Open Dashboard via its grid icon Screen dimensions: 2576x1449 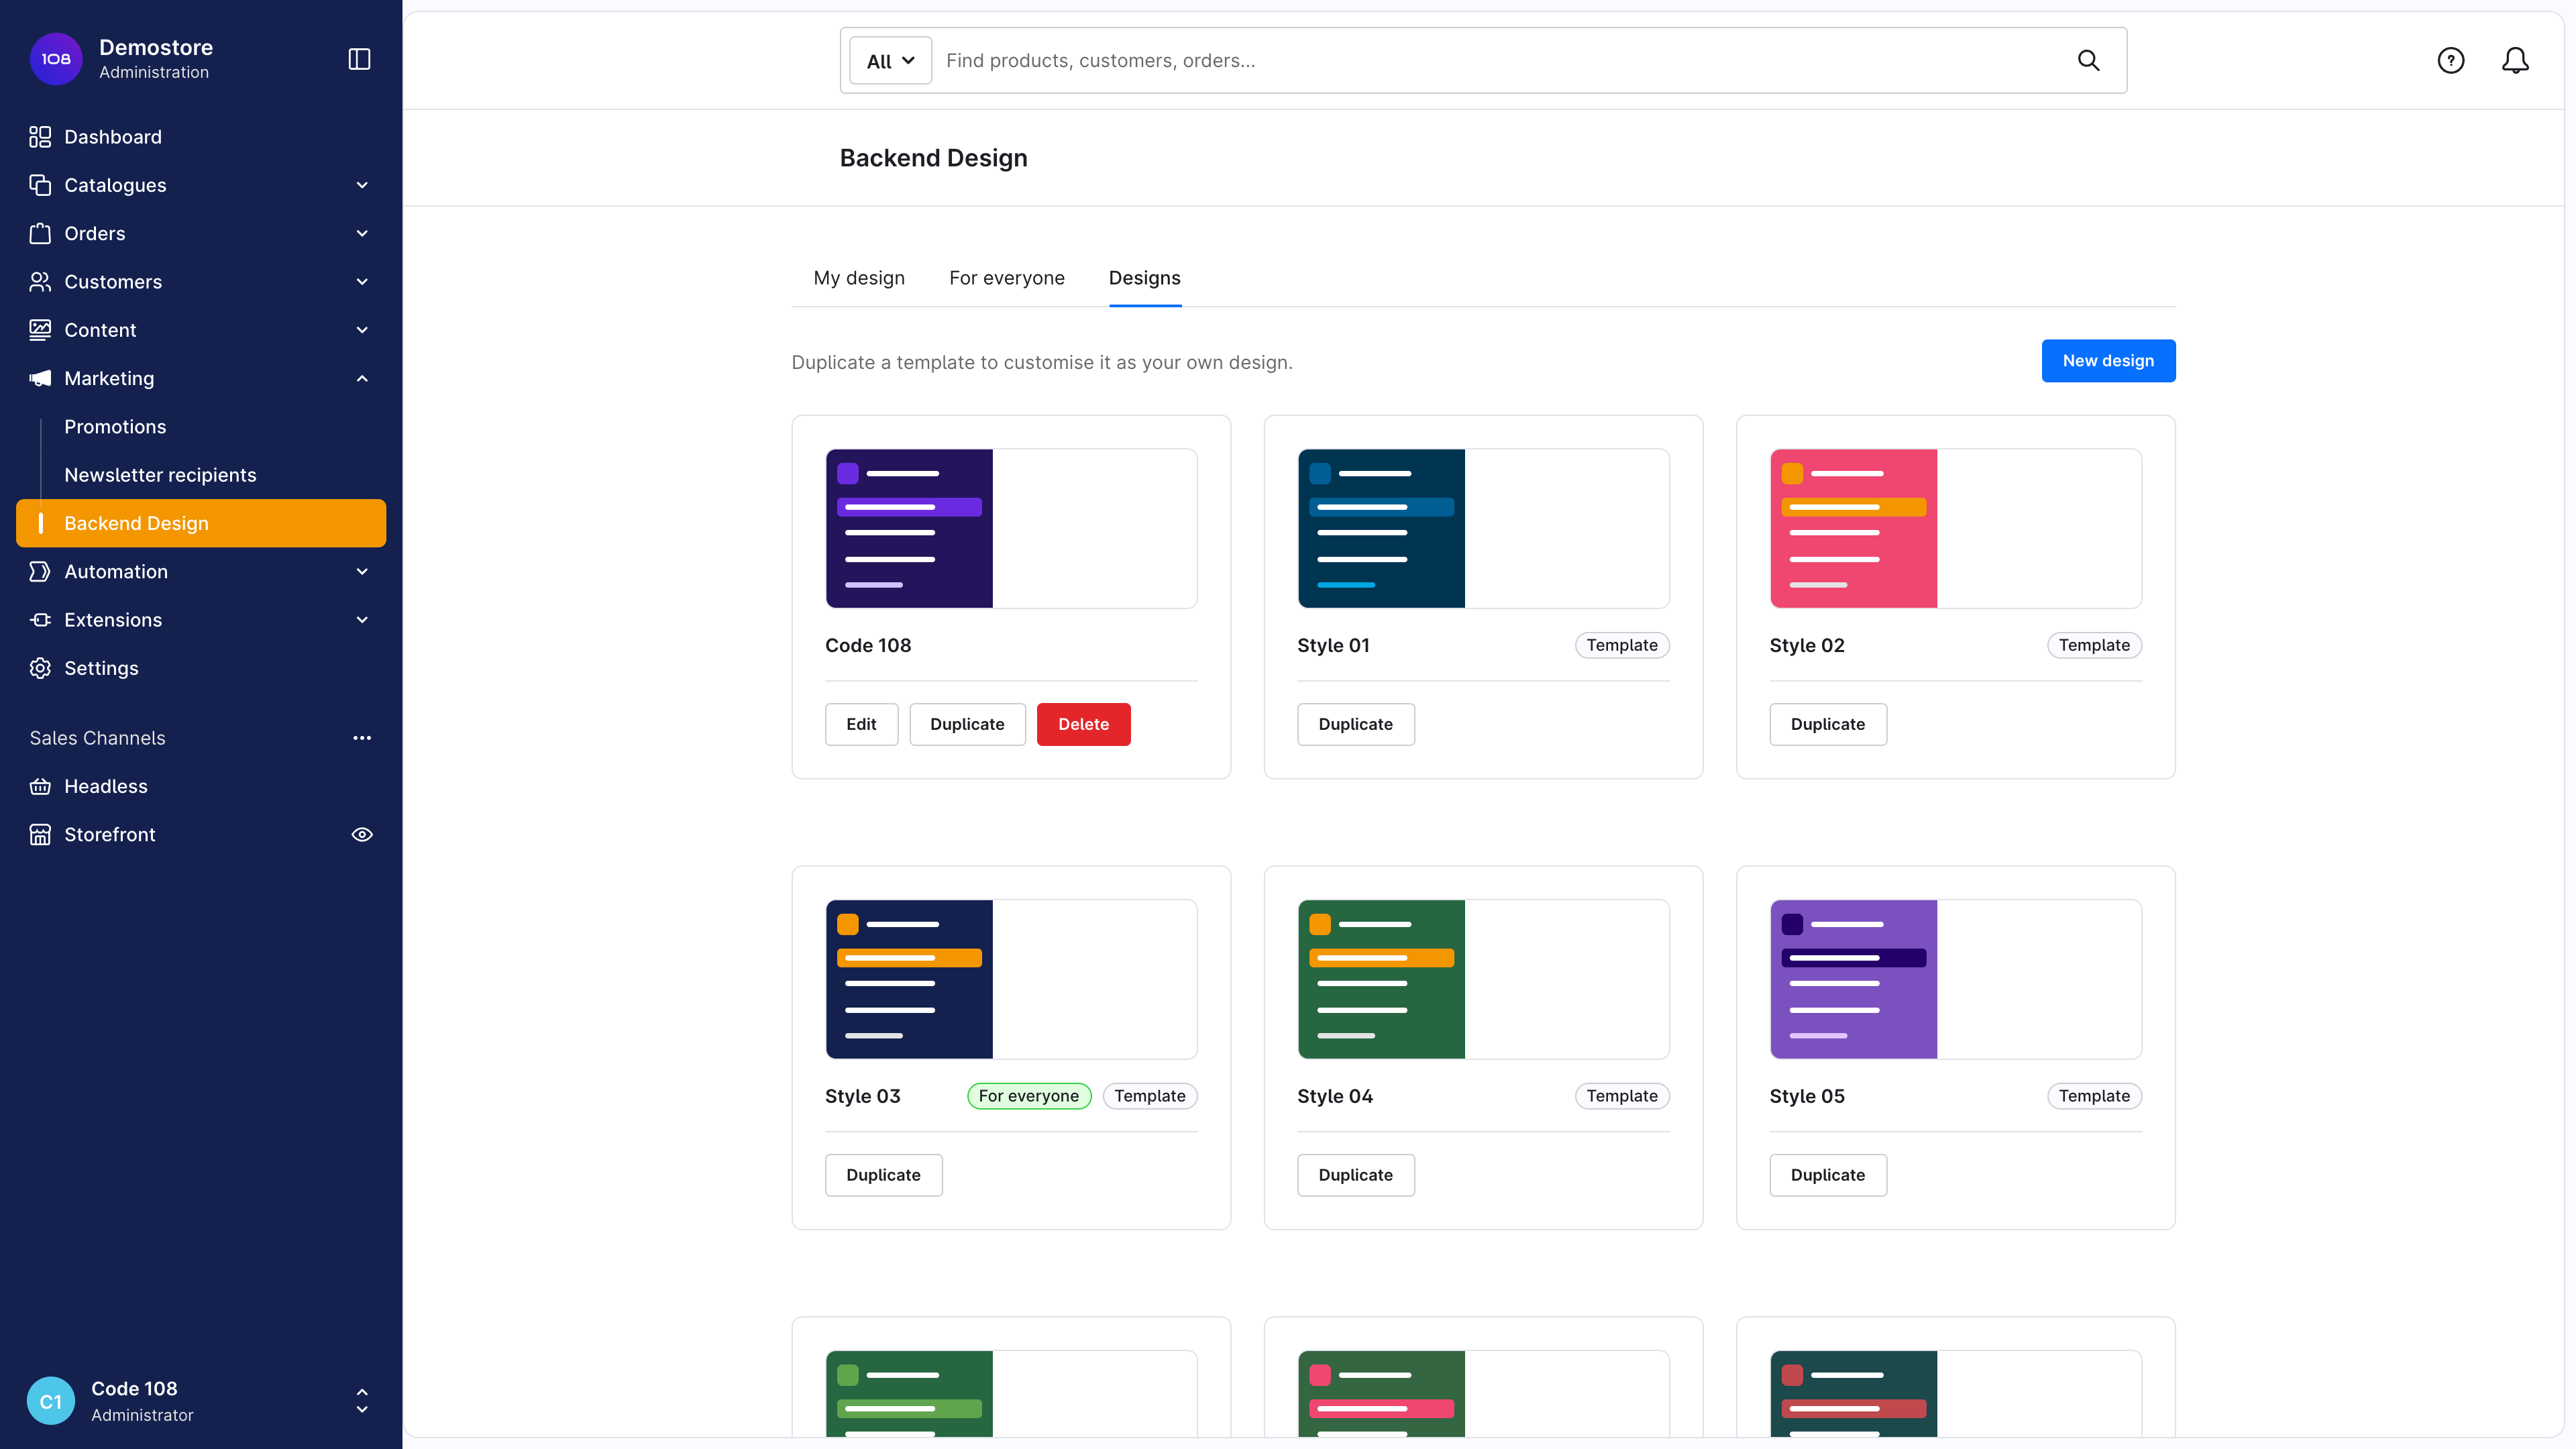(x=40, y=137)
